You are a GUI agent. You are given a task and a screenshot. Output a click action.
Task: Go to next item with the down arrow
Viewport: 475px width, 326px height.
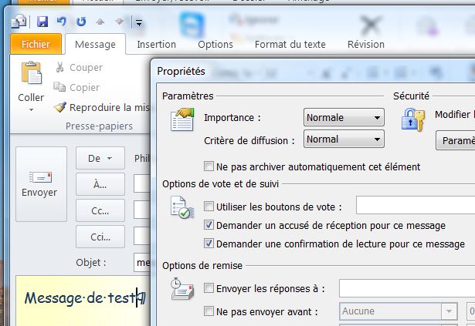point(120,22)
